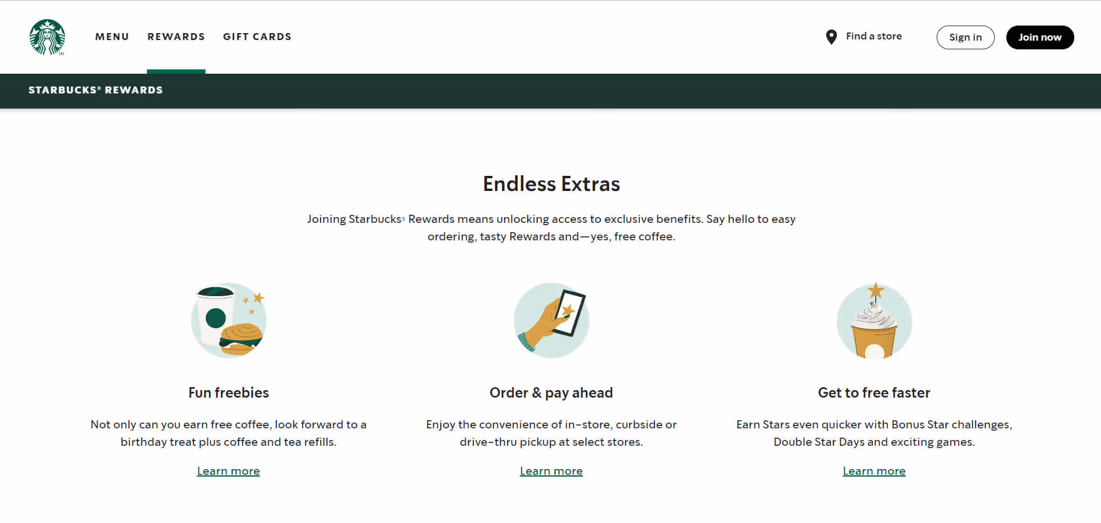
Task: Switch to the GIFT CARDS tab
Action: pos(257,36)
